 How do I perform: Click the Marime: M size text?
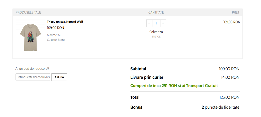tap(54, 35)
